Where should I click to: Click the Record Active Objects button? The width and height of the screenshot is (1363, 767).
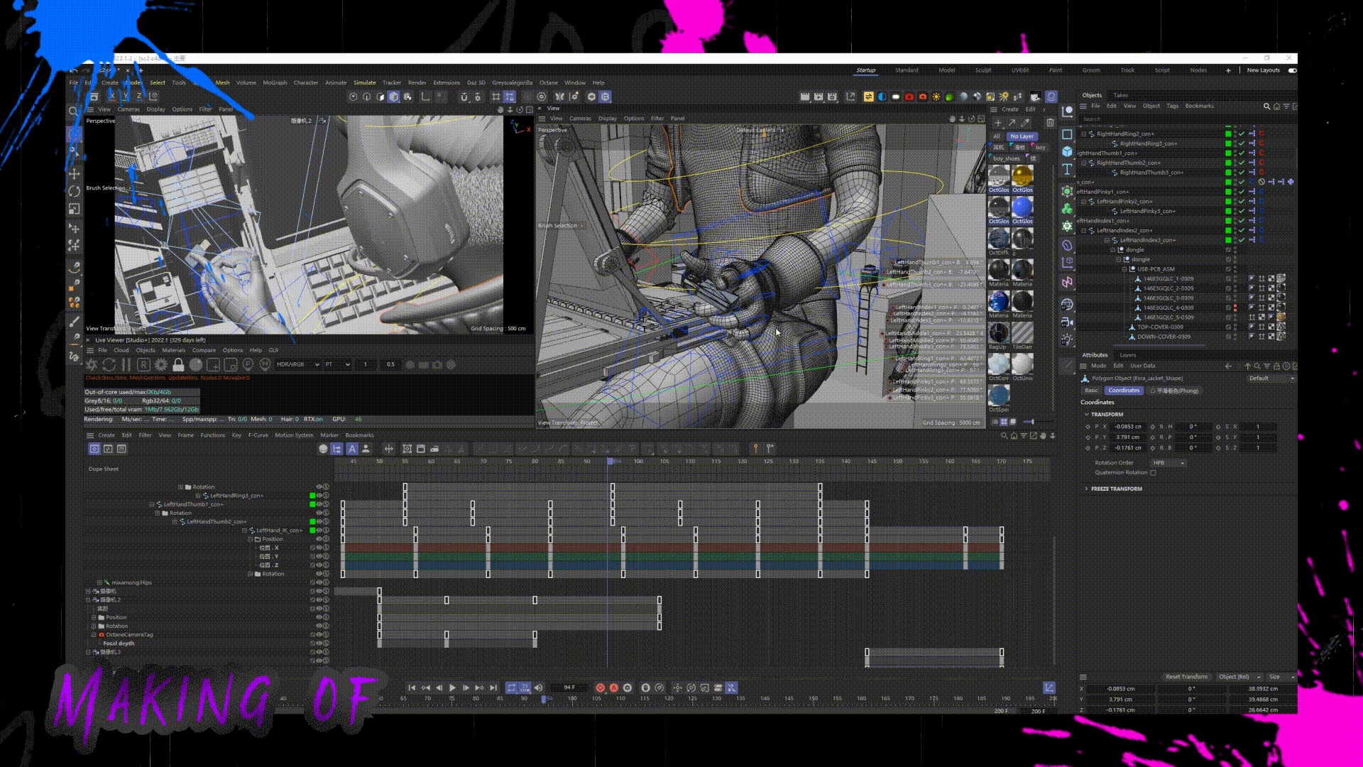tap(600, 687)
